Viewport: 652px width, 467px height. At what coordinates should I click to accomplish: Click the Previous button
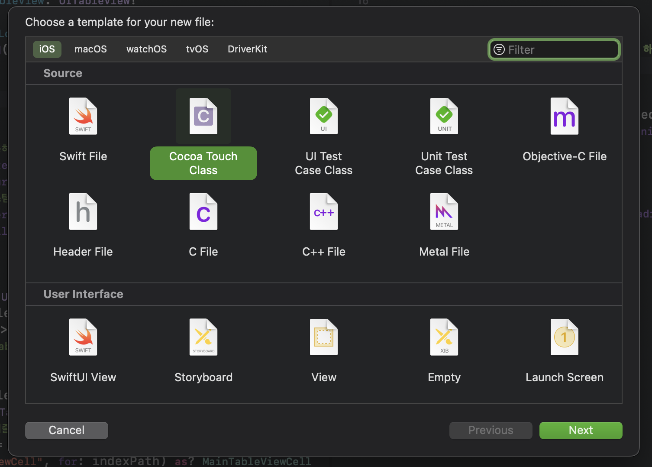click(x=491, y=430)
